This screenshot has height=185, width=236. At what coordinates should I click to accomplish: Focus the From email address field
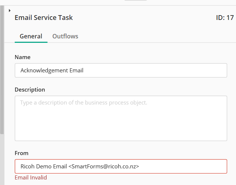[x=121, y=166]
